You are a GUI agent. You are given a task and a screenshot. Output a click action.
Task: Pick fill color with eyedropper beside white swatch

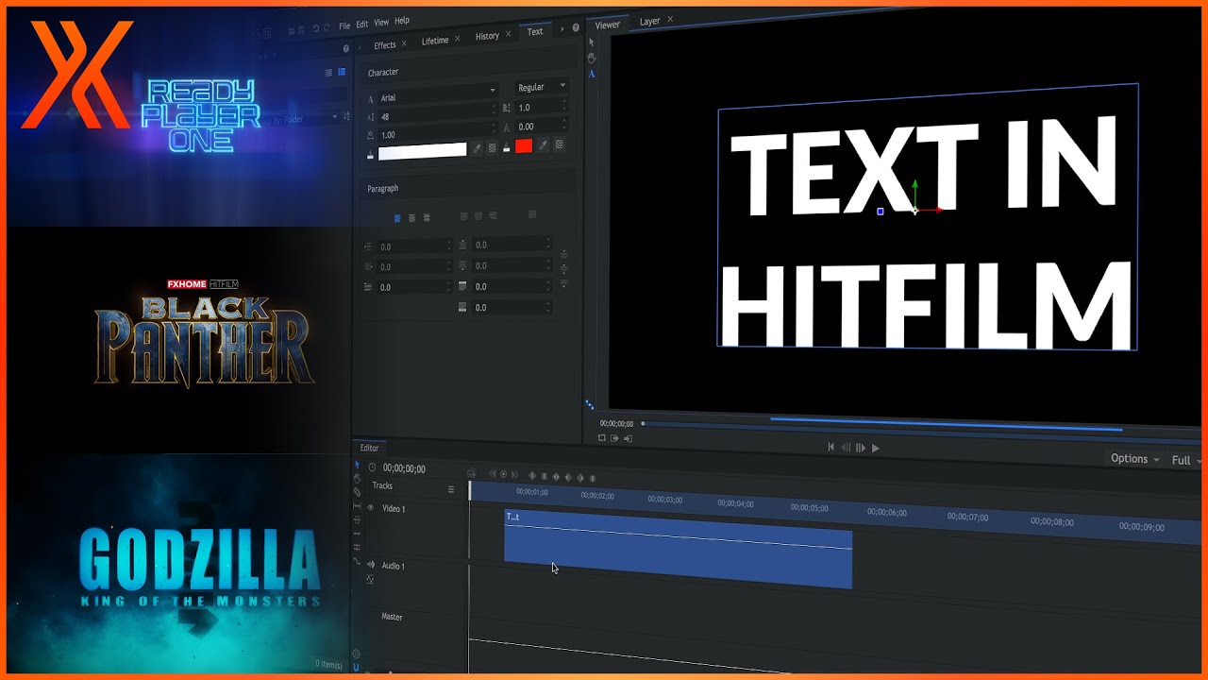[x=478, y=148]
